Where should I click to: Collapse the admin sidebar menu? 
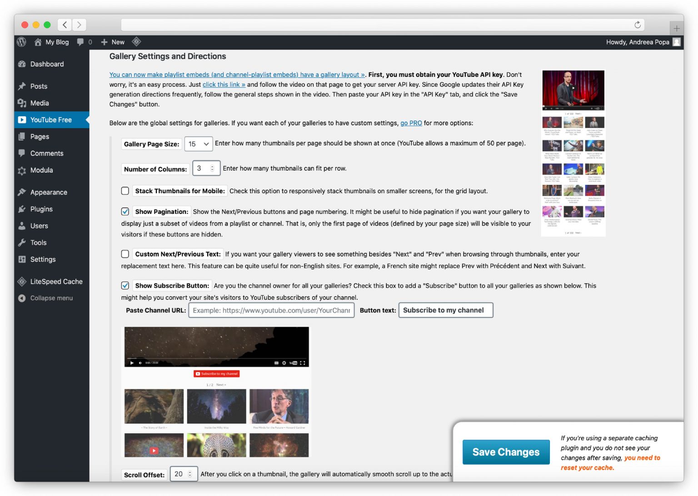click(51, 298)
